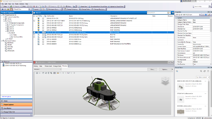Open Change State command
The height and width of the screenshot is (119, 212).
85,9
